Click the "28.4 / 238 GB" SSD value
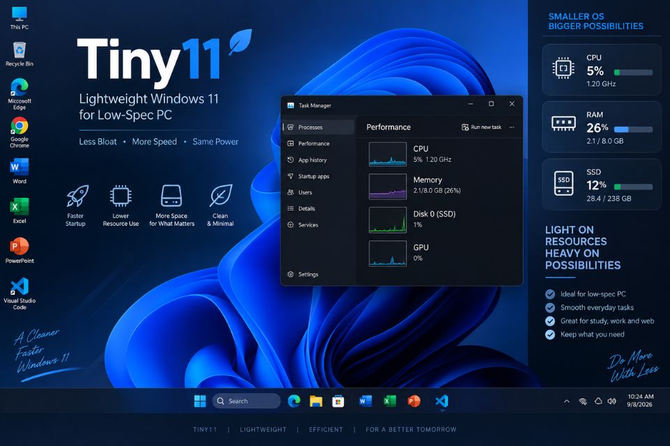670x446 pixels. pos(609,199)
